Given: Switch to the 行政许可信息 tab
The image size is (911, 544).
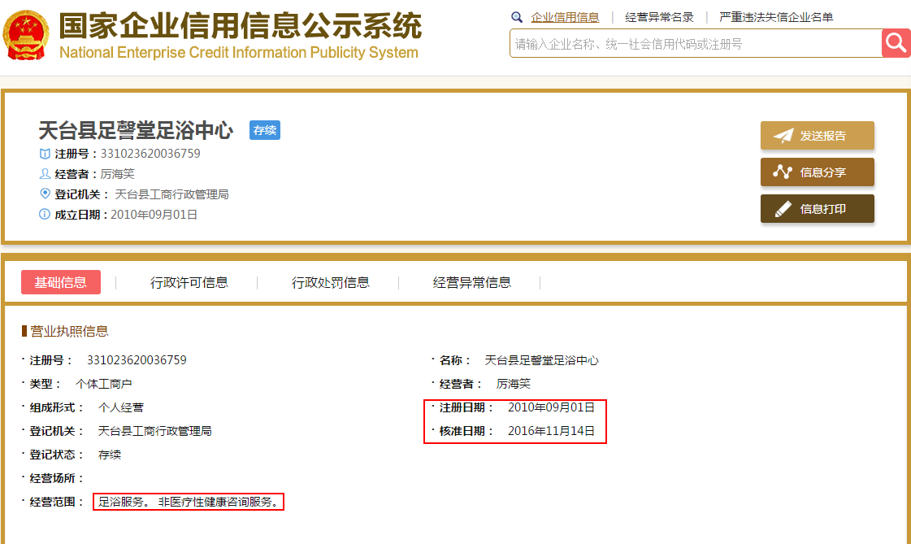Looking at the screenshot, I should coord(189,282).
